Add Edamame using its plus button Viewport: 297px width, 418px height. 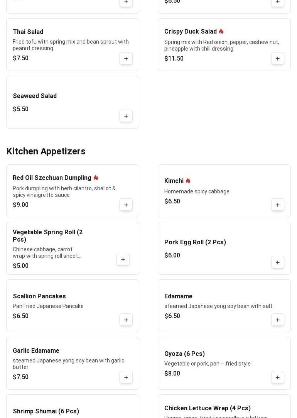tap(278, 320)
